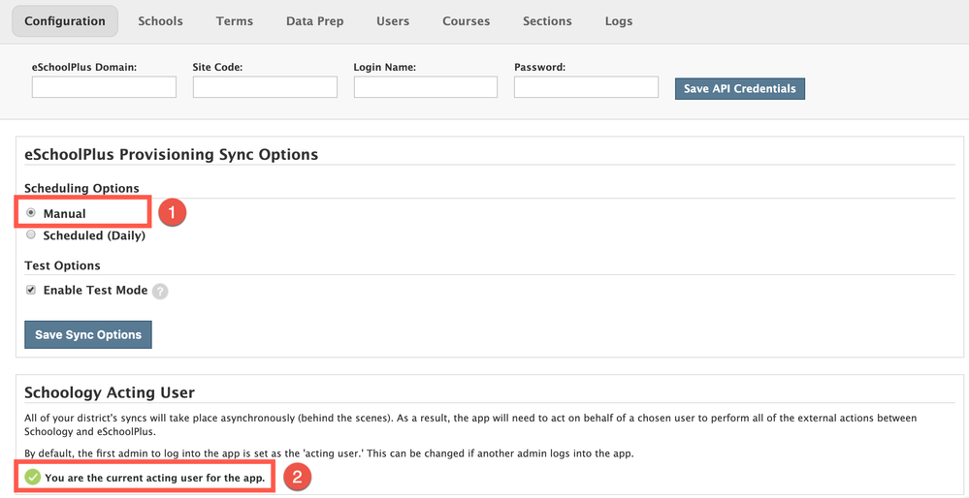Go to the Data Prep tab

[314, 21]
